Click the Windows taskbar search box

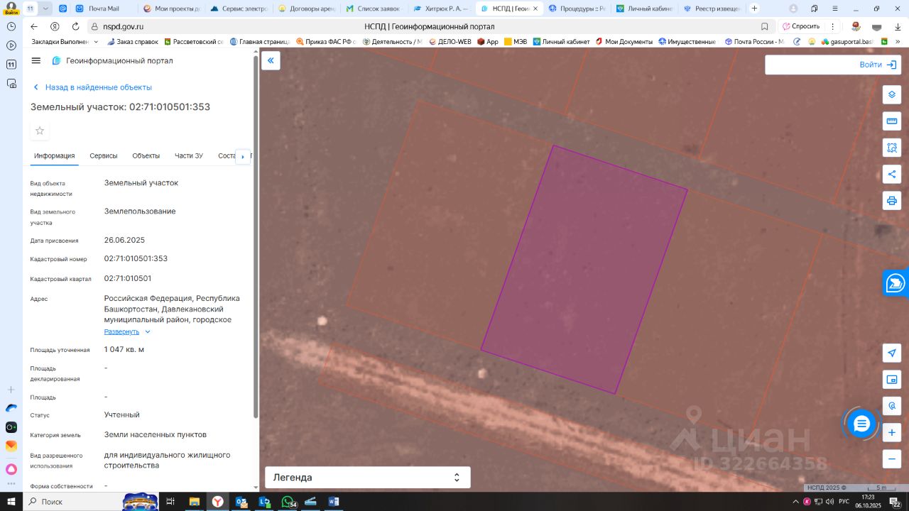pos(72,502)
